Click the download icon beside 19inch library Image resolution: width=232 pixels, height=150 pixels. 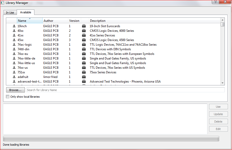tap(14, 26)
